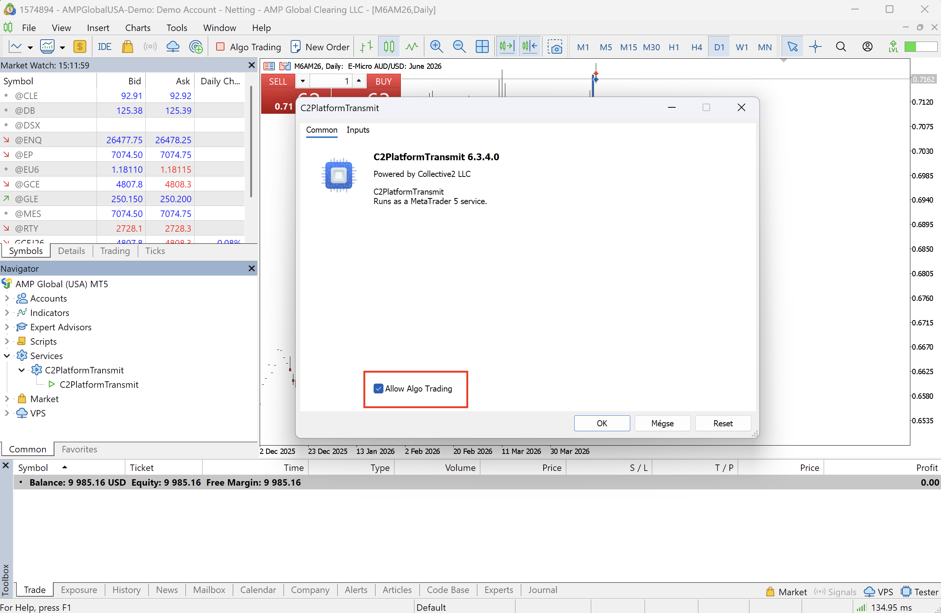Toggle chart auto-scroll icon

pos(506,47)
